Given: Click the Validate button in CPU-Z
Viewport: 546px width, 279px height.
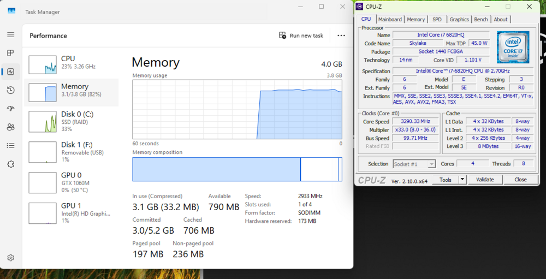Looking at the screenshot, I should [x=485, y=179].
